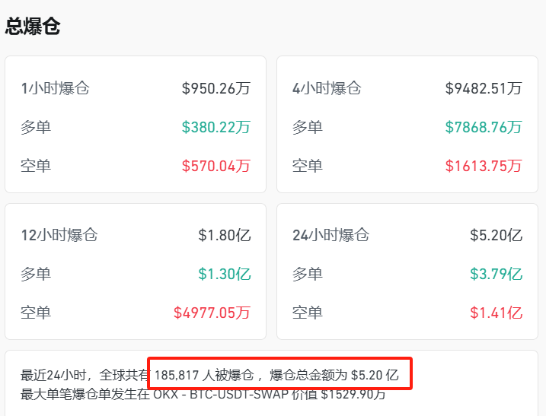Select the 4小时爆仓 label

(x=327, y=88)
